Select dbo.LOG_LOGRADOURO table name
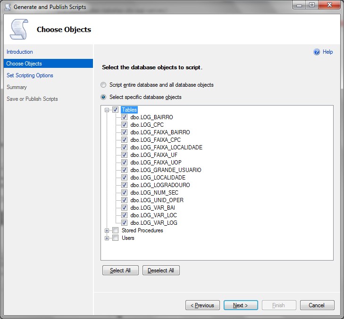The height and width of the screenshot is (319, 344). tap(160, 185)
